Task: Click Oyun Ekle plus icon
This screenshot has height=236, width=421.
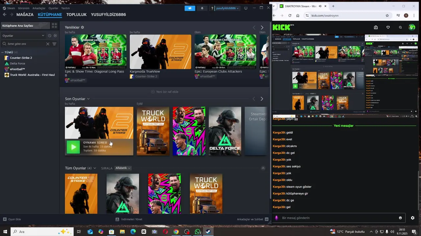Action: [x=5, y=219]
